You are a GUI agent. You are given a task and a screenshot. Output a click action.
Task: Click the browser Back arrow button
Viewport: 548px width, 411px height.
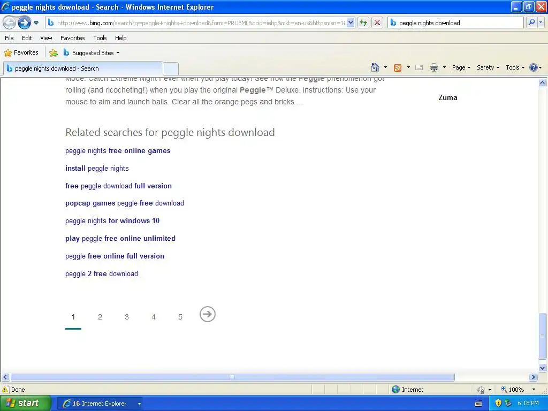pyautogui.click(x=10, y=23)
